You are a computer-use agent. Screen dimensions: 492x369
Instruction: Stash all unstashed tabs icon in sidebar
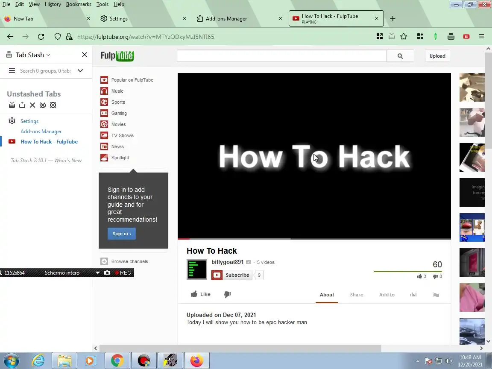tap(12, 105)
